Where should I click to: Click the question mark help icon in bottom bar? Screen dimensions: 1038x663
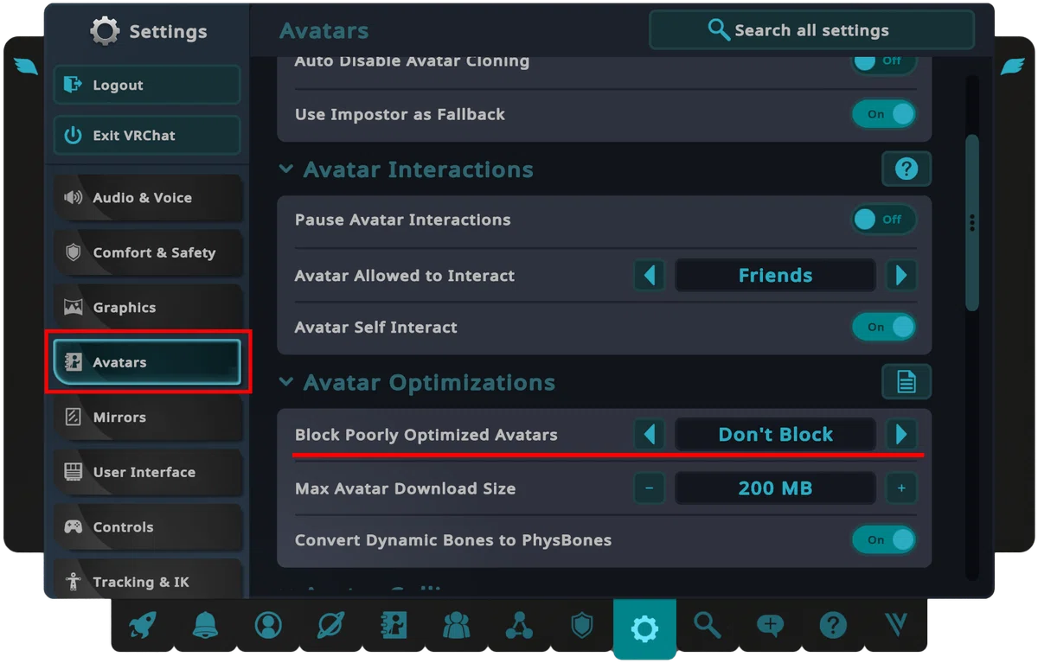(833, 625)
